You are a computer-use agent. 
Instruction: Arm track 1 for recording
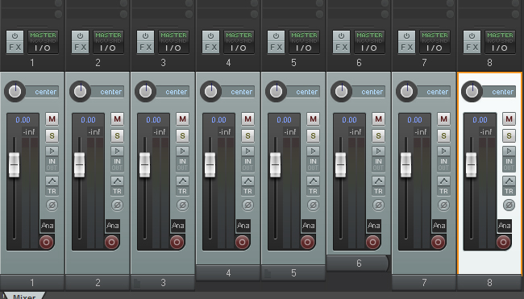tap(46, 242)
